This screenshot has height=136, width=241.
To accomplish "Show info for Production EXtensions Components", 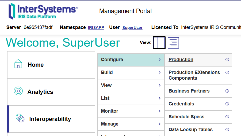I will click(x=227, y=72).
